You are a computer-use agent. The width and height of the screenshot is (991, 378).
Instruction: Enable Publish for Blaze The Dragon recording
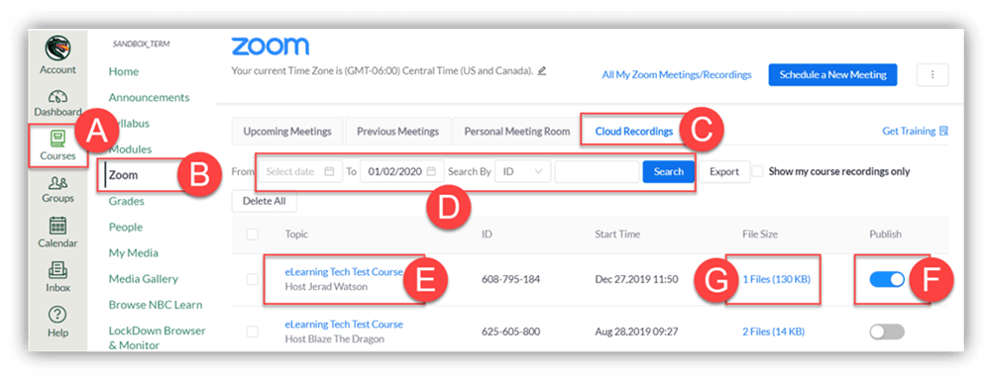click(887, 331)
